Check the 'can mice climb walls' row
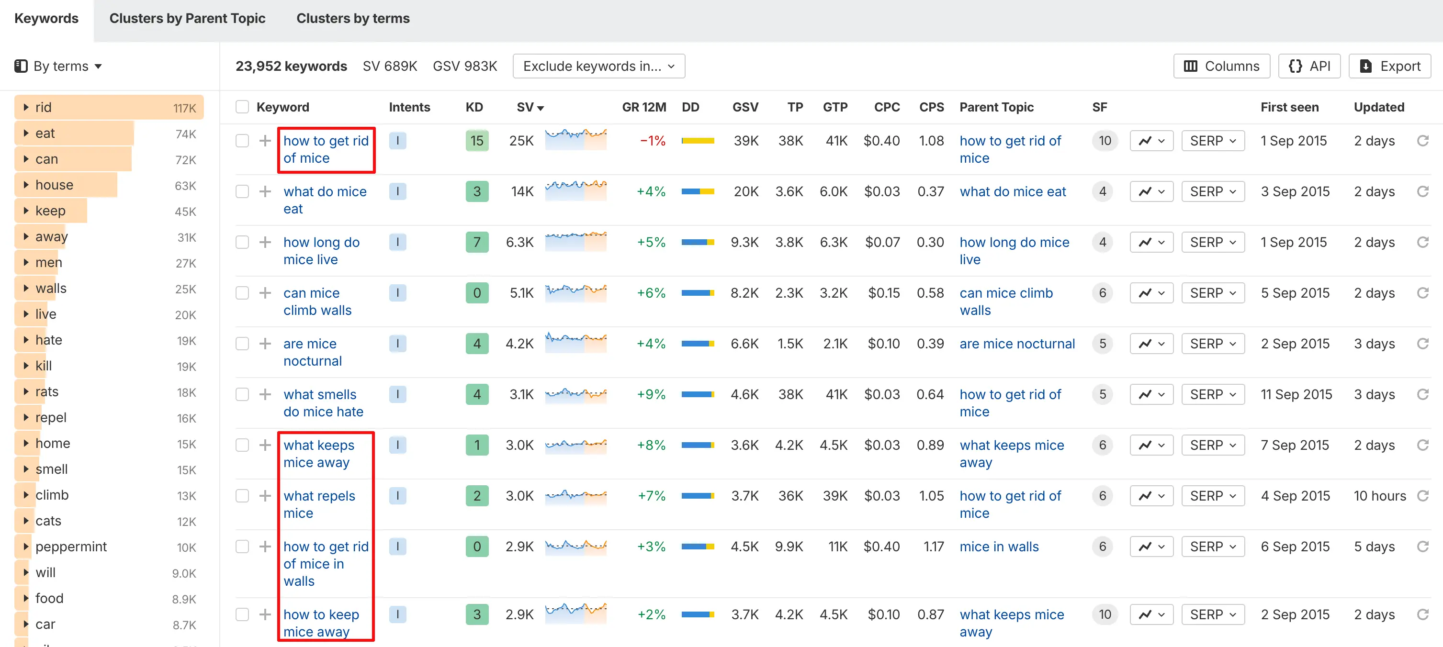The image size is (1443, 647). point(242,293)
